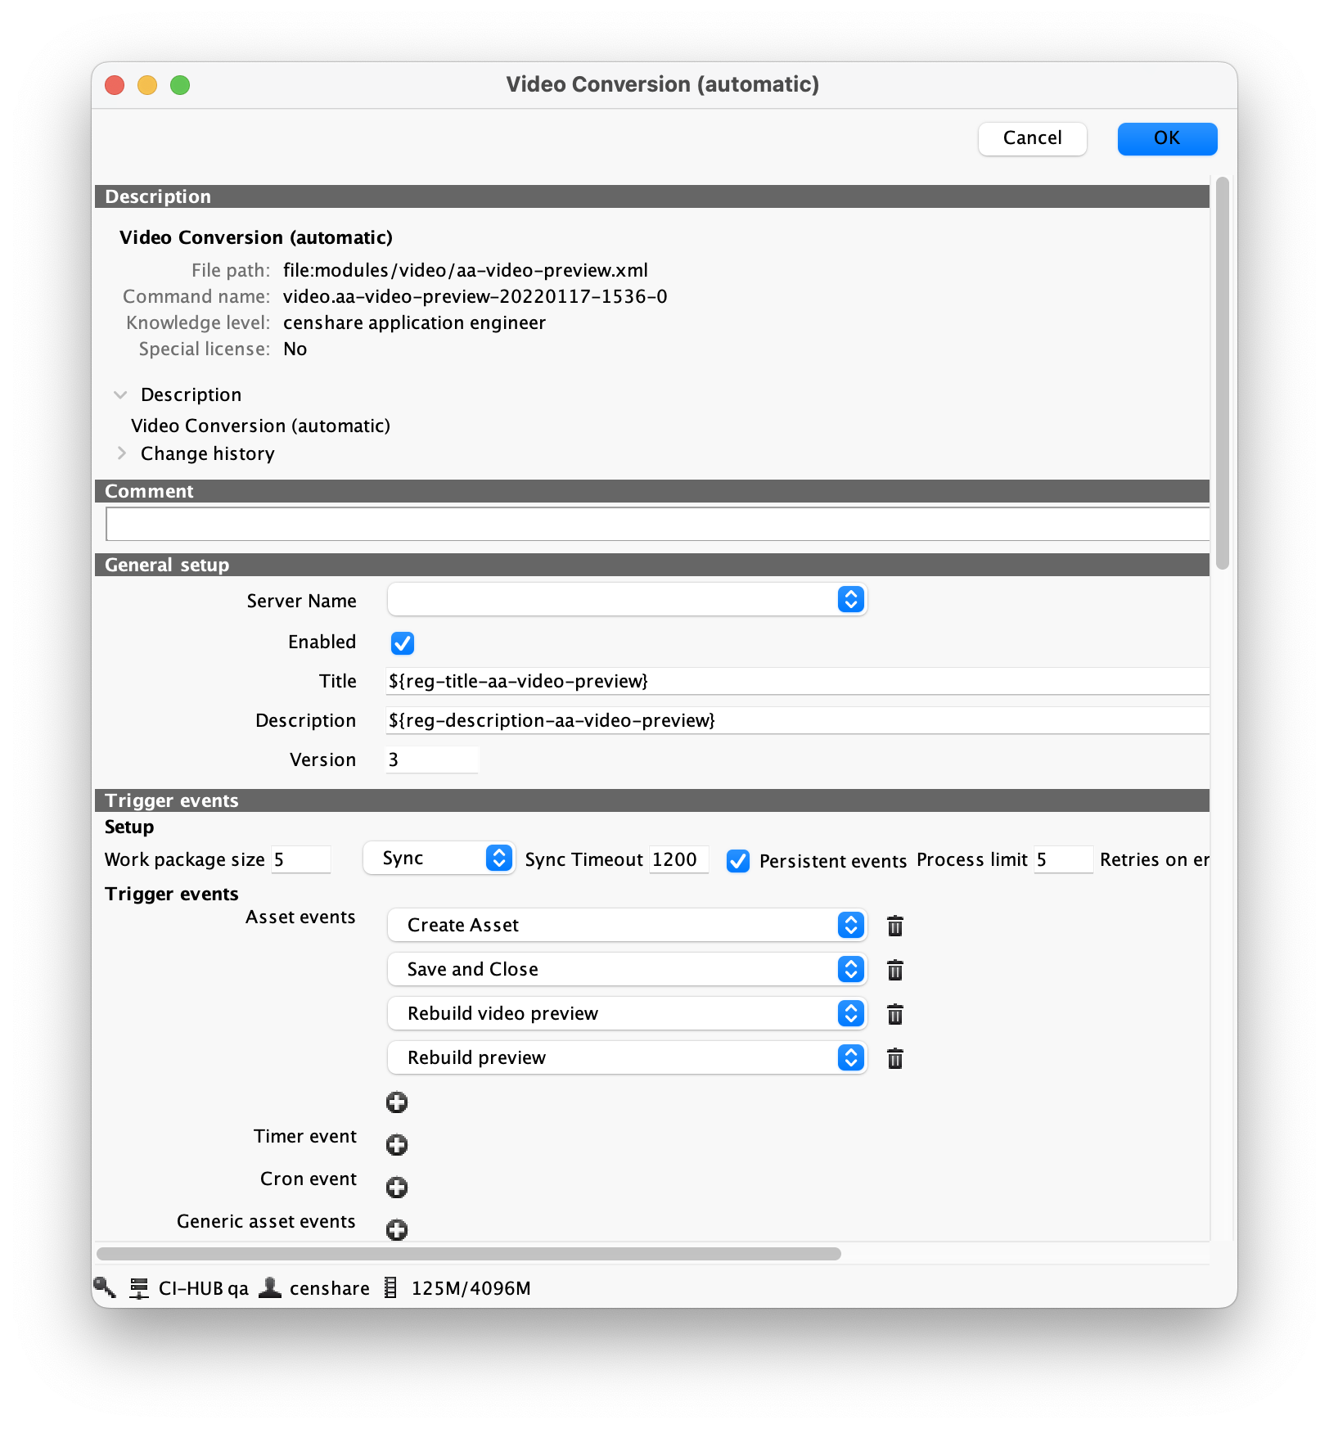Expand the Change history section

click(122, 453)
